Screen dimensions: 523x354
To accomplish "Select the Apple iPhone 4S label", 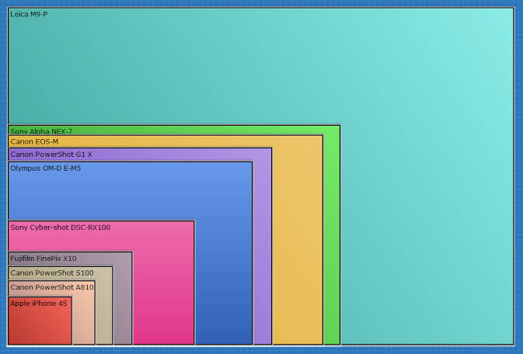I will coord(39,304).
